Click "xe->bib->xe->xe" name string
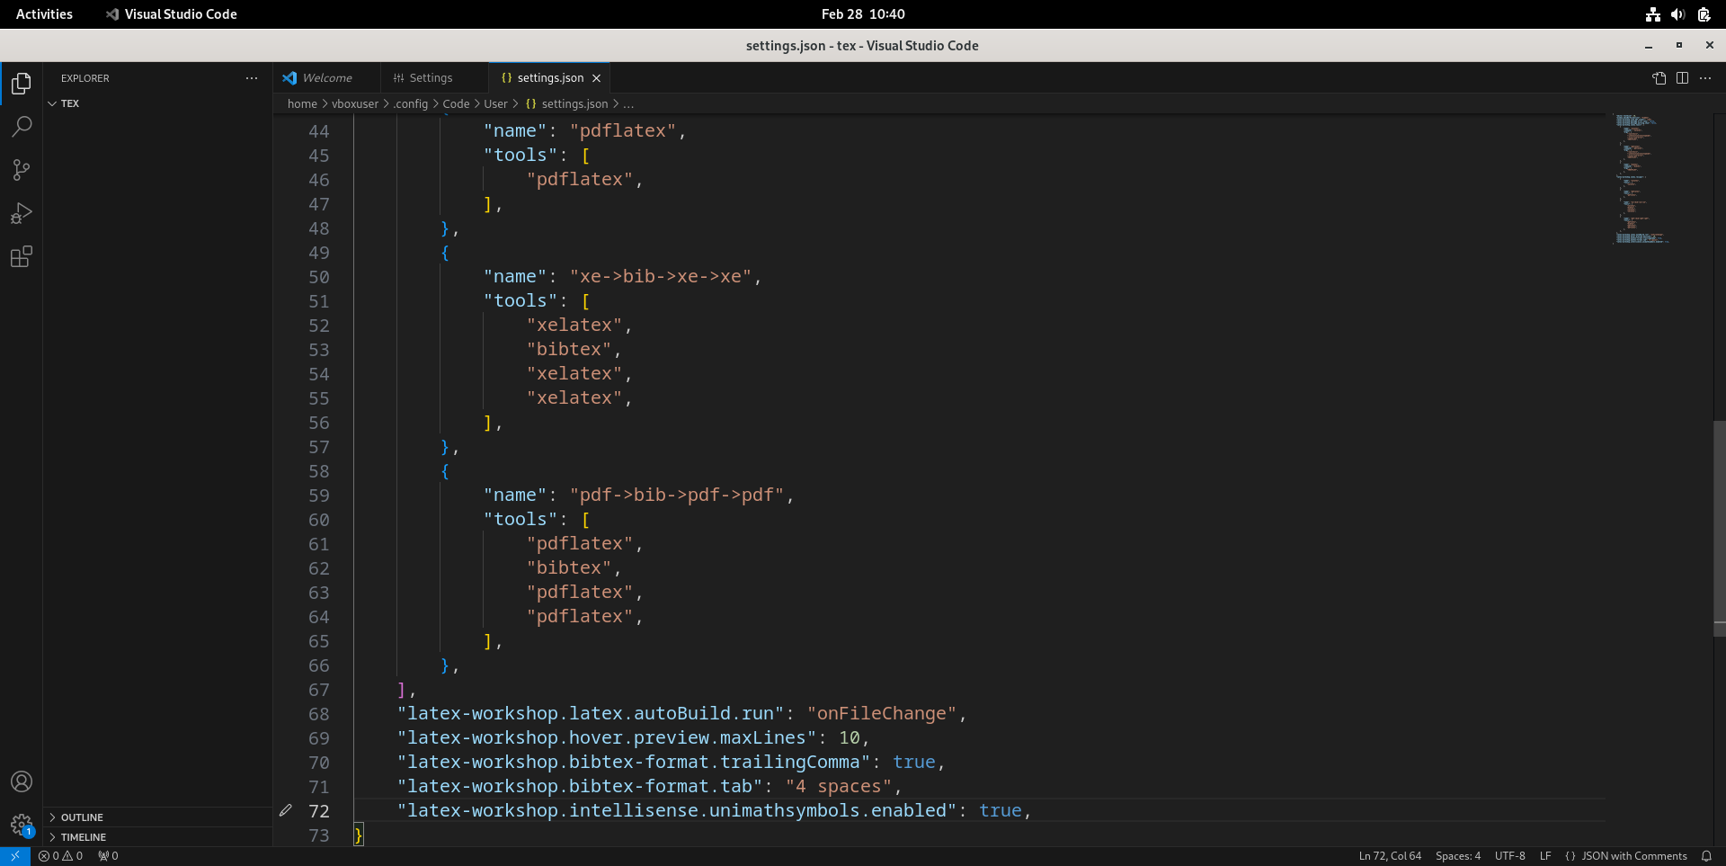 point(660,277)
